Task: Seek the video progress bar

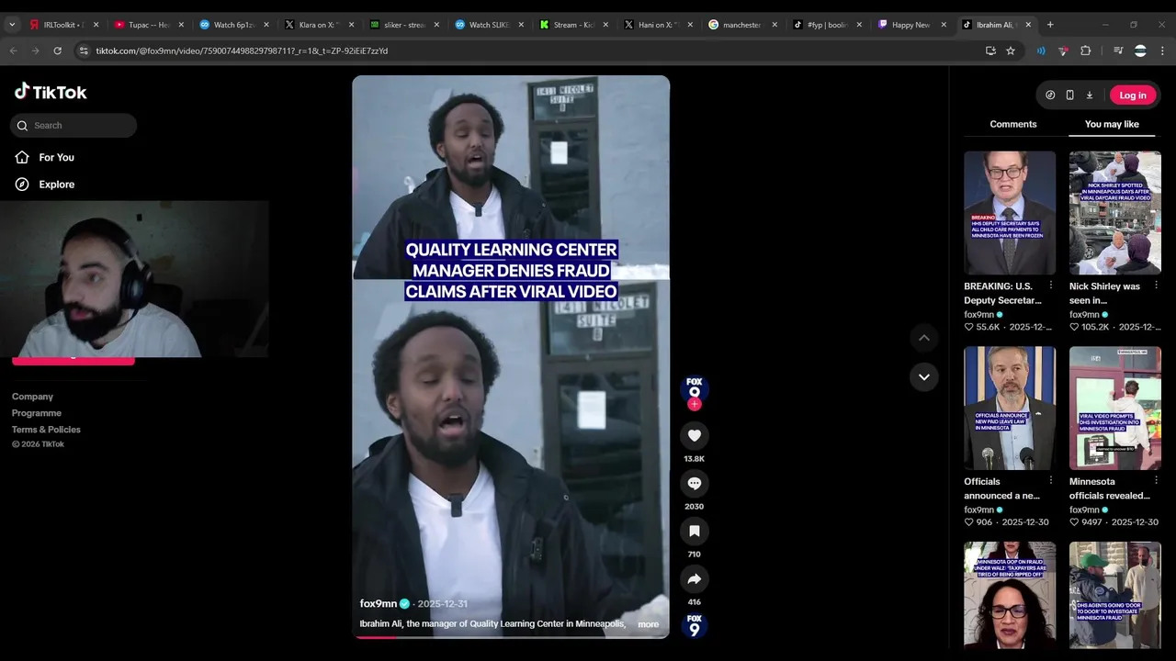Action: [x=511, y=637]
